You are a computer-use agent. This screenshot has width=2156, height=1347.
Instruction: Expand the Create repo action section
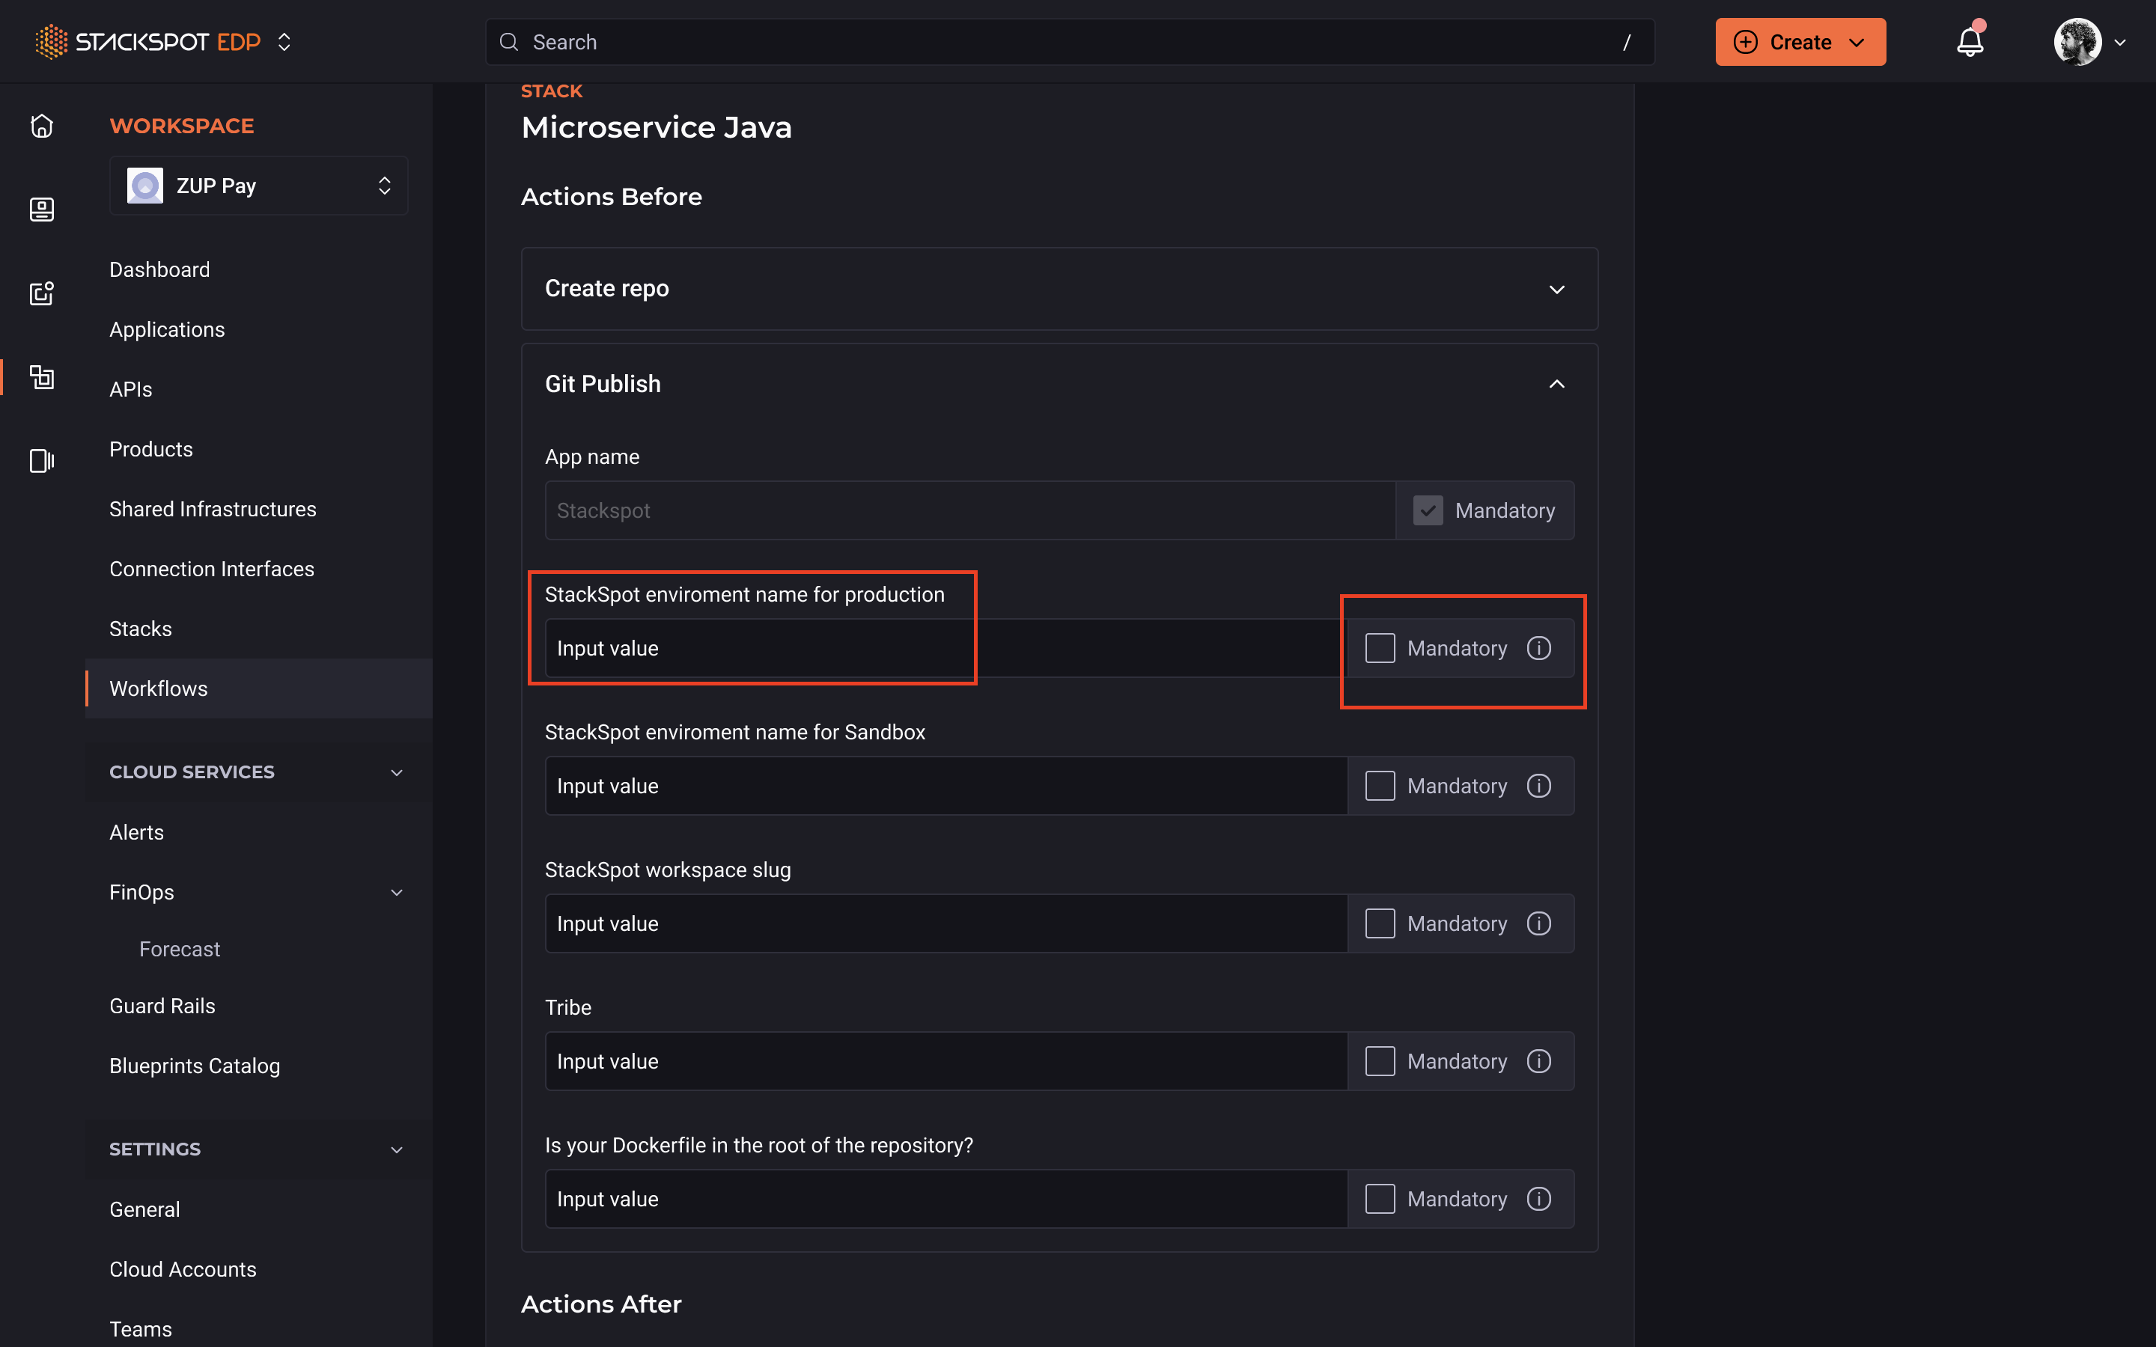tap(1556, 290)
